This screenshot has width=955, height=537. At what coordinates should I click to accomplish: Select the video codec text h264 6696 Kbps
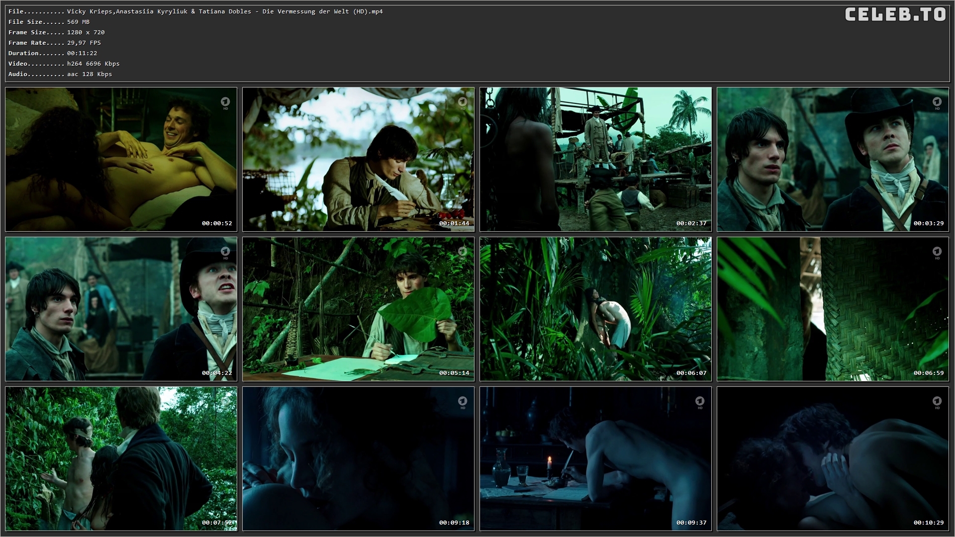(x=93, y=64)
